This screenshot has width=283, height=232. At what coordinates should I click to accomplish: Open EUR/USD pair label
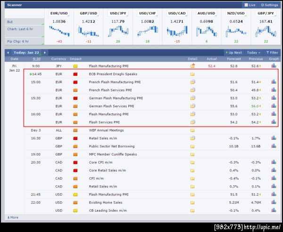click(x=59, y=13)
